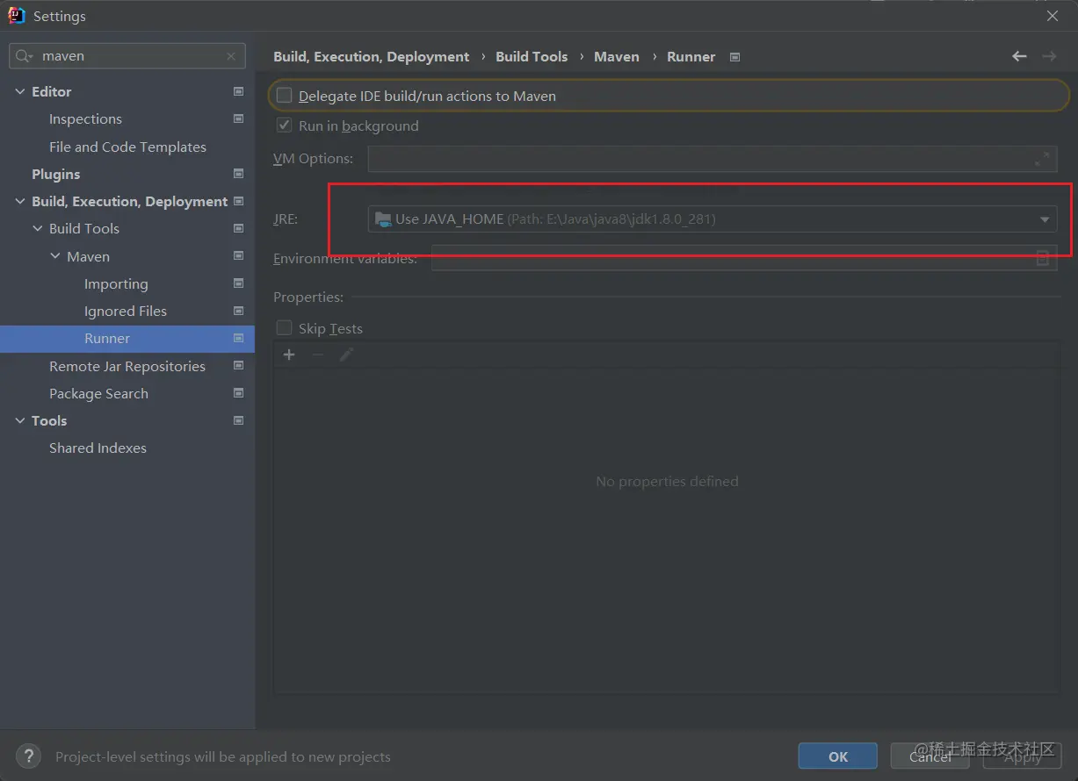Screen dimensions: 1078x781
Task: Click project-level icon beside Ignored Files
Action: pyautogui.click(x=238, y=311)
